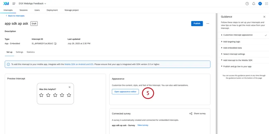Screen dimensions: 269x134
Task: Follow the Mobile SDK on Android and iOS link
Action: [x=79, y=64]
